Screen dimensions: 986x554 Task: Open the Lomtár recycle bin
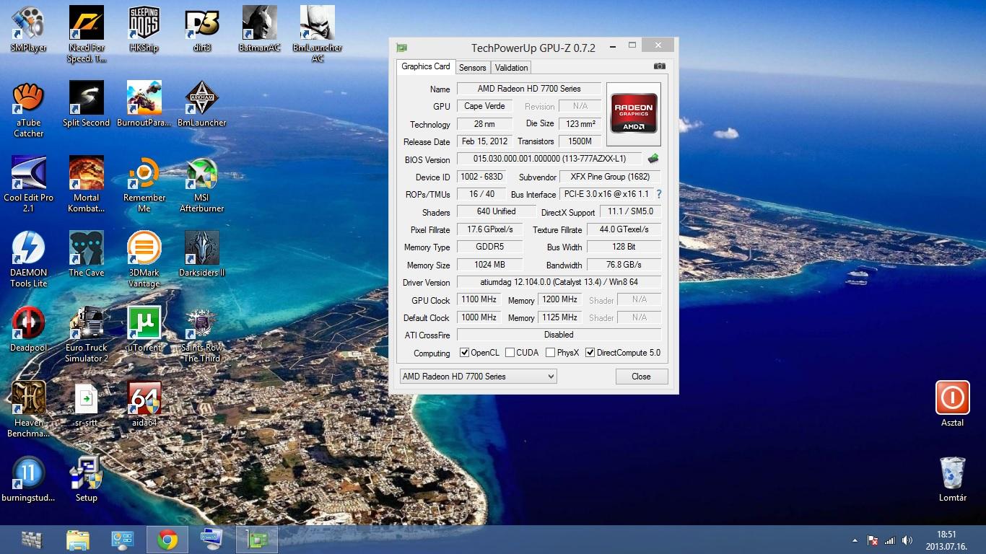pyautogui.click(x=953, y=479)
